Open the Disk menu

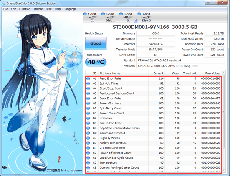coord(48,9)
